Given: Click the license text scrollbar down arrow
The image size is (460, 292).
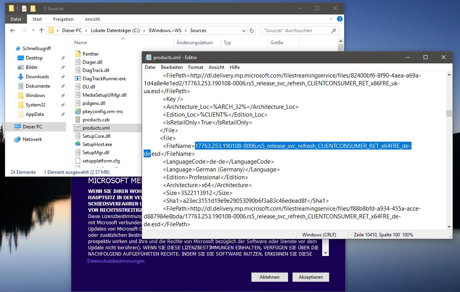Looking at the screenshot, I should tap(325, 253).
